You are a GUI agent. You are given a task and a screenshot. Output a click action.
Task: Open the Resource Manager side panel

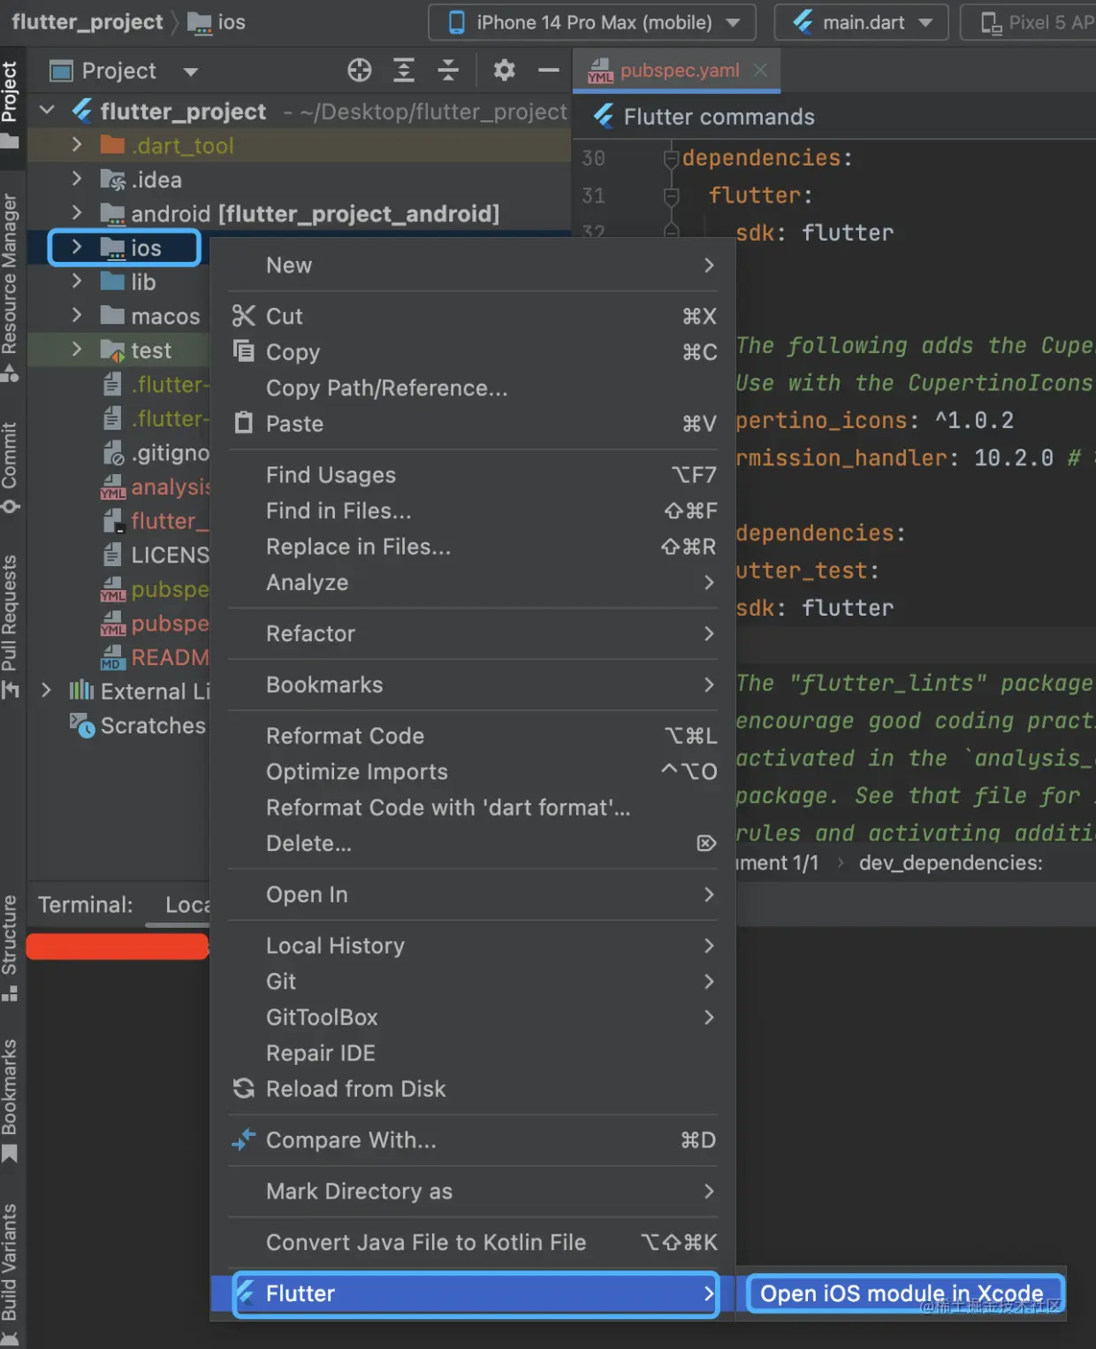click(x=11, y=287)
